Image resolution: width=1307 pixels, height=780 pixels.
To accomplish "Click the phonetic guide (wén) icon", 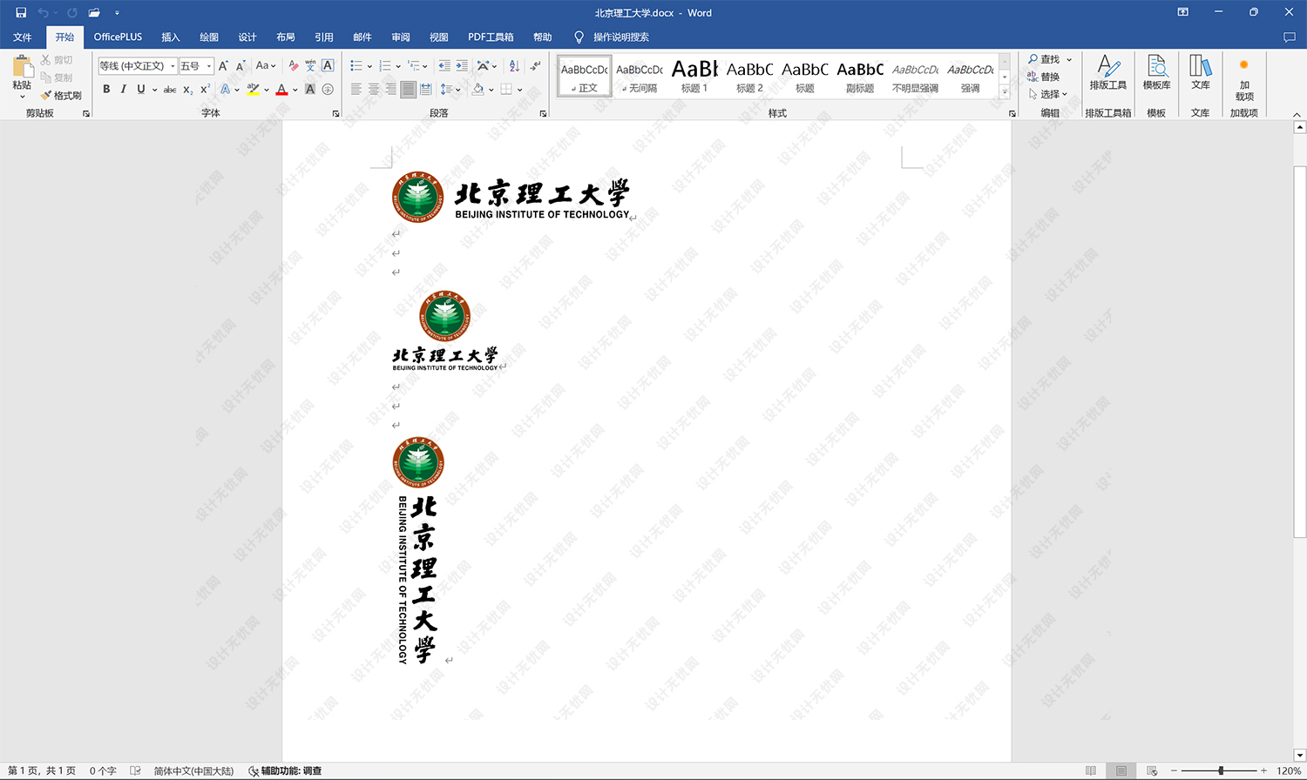I will (310, 66).
